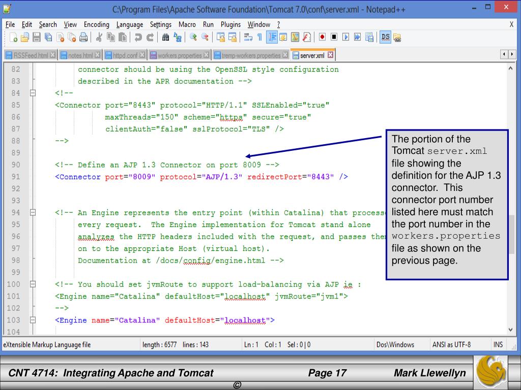
Task: Close the current document using Close icon
Action: pyautogui.click(x=60, y=37)
